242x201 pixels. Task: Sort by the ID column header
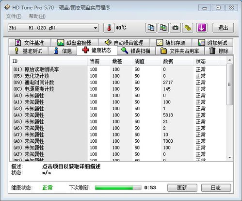coord(48,61)
